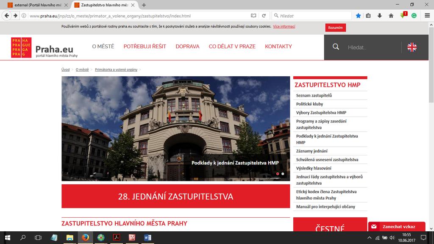The height and width of the screenshot is (244, 434).
Task: Select the Zastupitelstvo hlavního města tab
Action: tap(105, 5)
